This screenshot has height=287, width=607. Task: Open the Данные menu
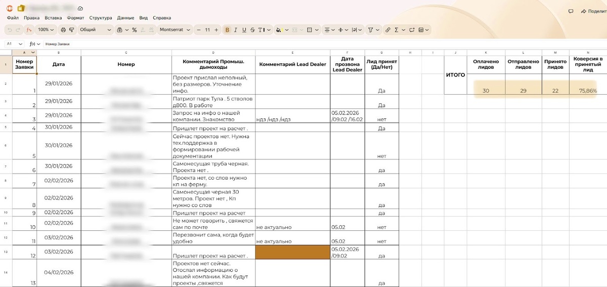pyautogui.click(x=125, y=18)
